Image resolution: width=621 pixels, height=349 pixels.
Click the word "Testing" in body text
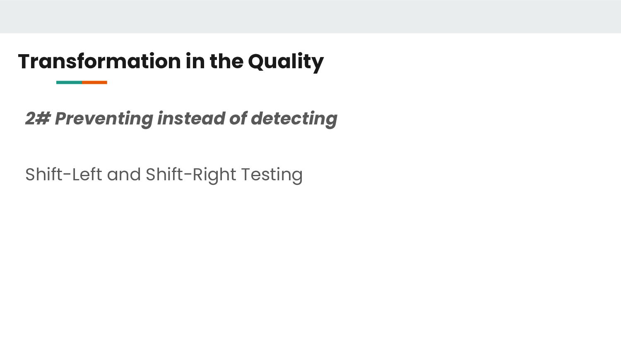tap(272, 175)
